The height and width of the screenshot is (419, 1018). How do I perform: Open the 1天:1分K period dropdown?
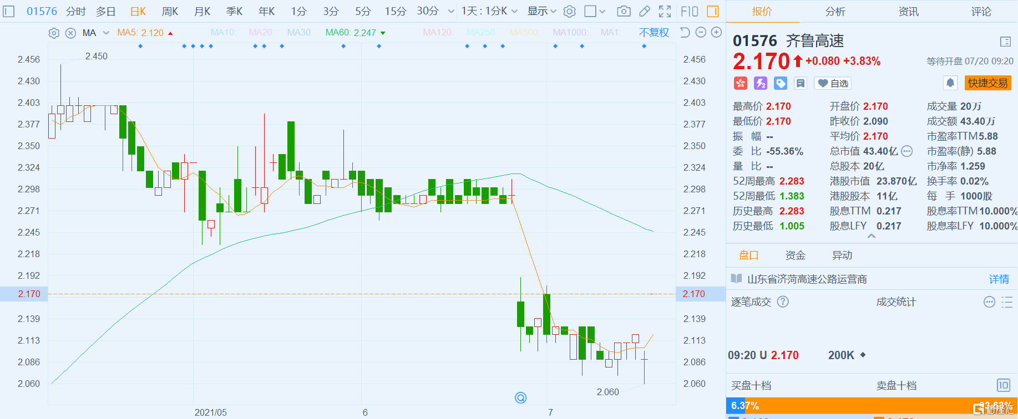click(489, 11)
